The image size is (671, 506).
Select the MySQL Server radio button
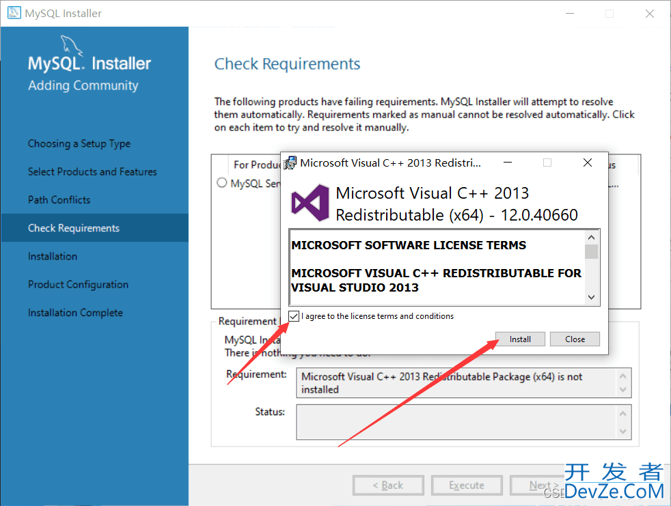click(x=221, y=183)
